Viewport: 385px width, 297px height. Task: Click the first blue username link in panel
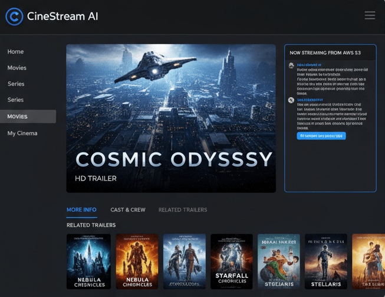point(309,65)
